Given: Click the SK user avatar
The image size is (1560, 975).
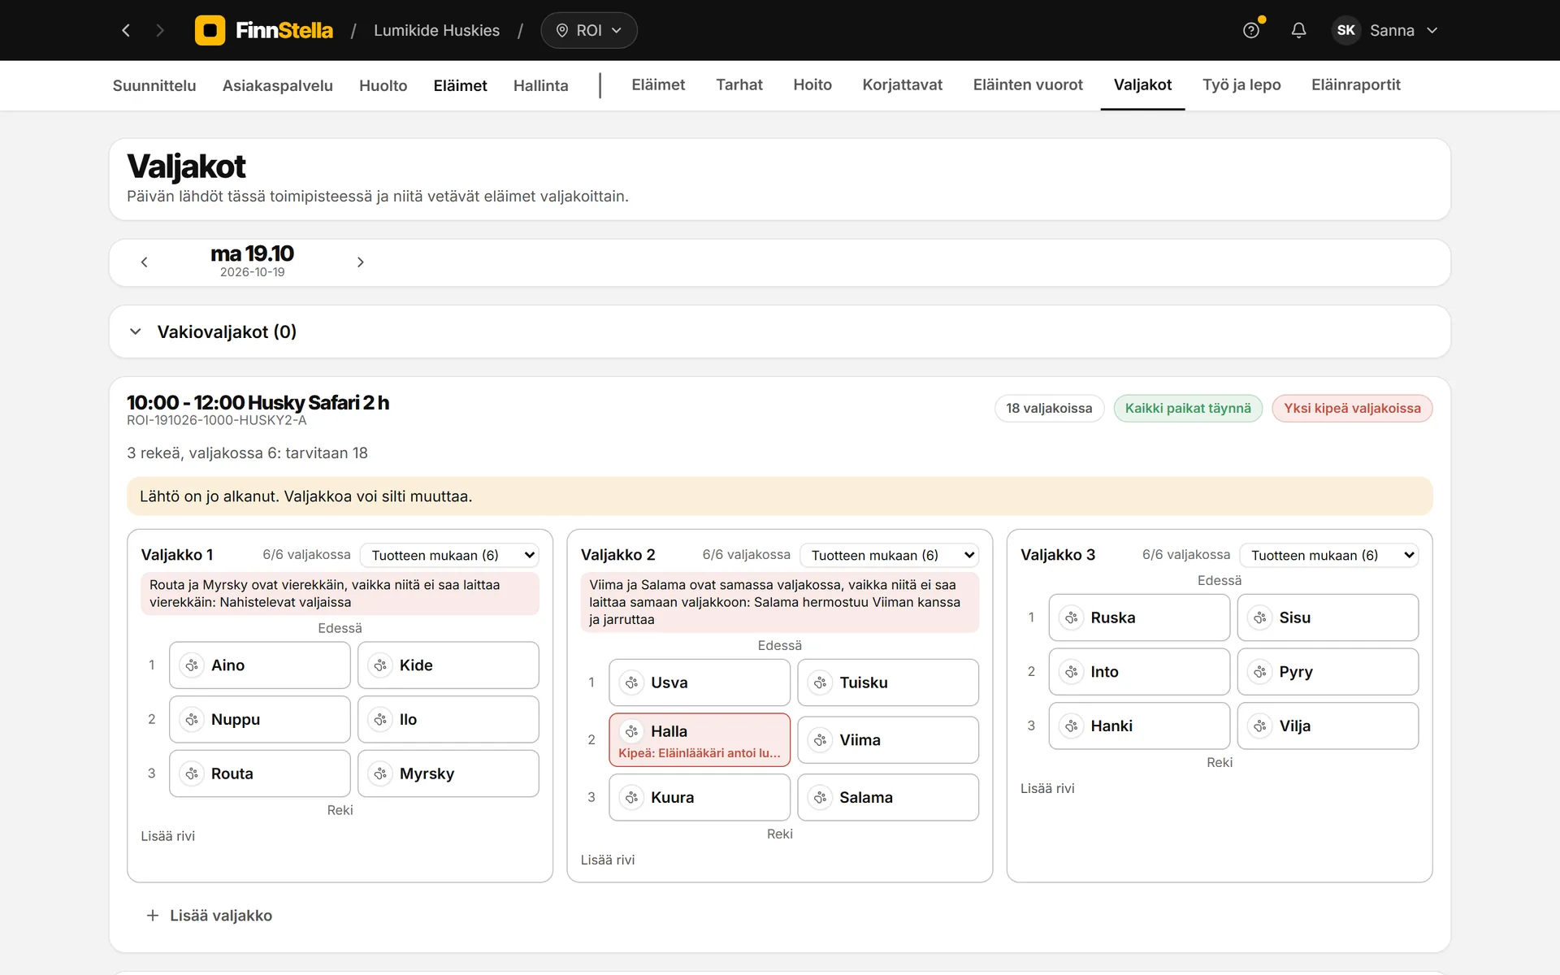Looking at the screenshot, I should click(x=1345, y=30).
